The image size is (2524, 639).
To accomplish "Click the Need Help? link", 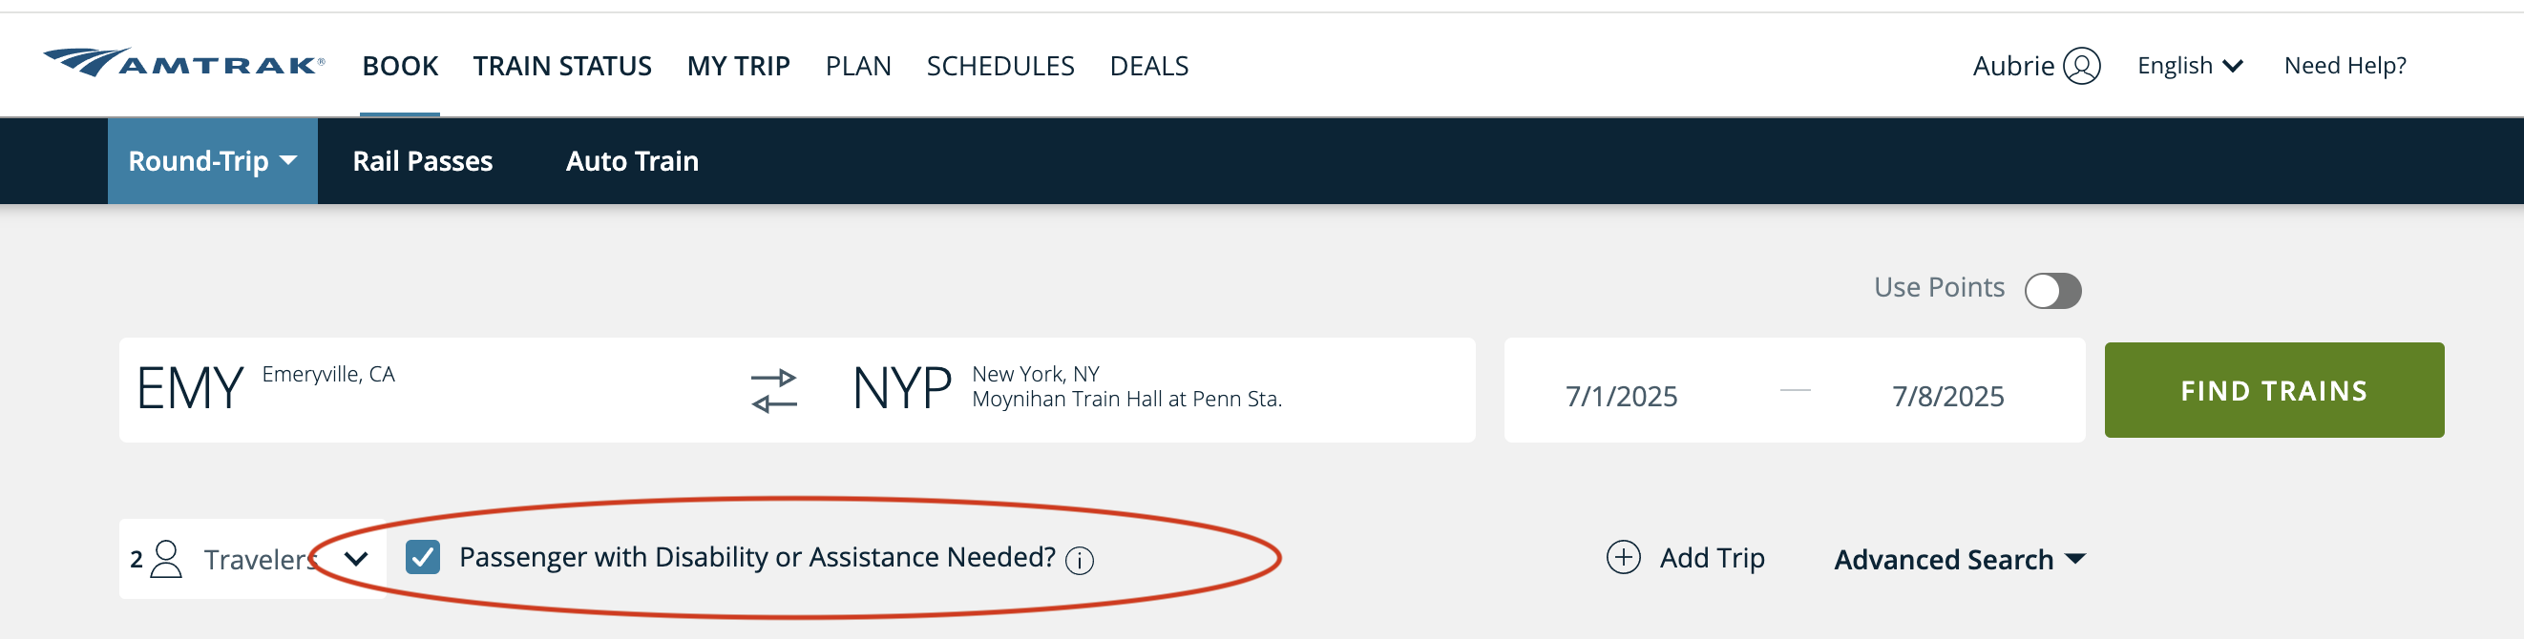I will pos(2344,65).
